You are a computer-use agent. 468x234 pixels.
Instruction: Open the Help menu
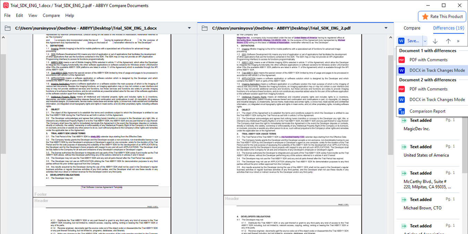coord(70,16)
